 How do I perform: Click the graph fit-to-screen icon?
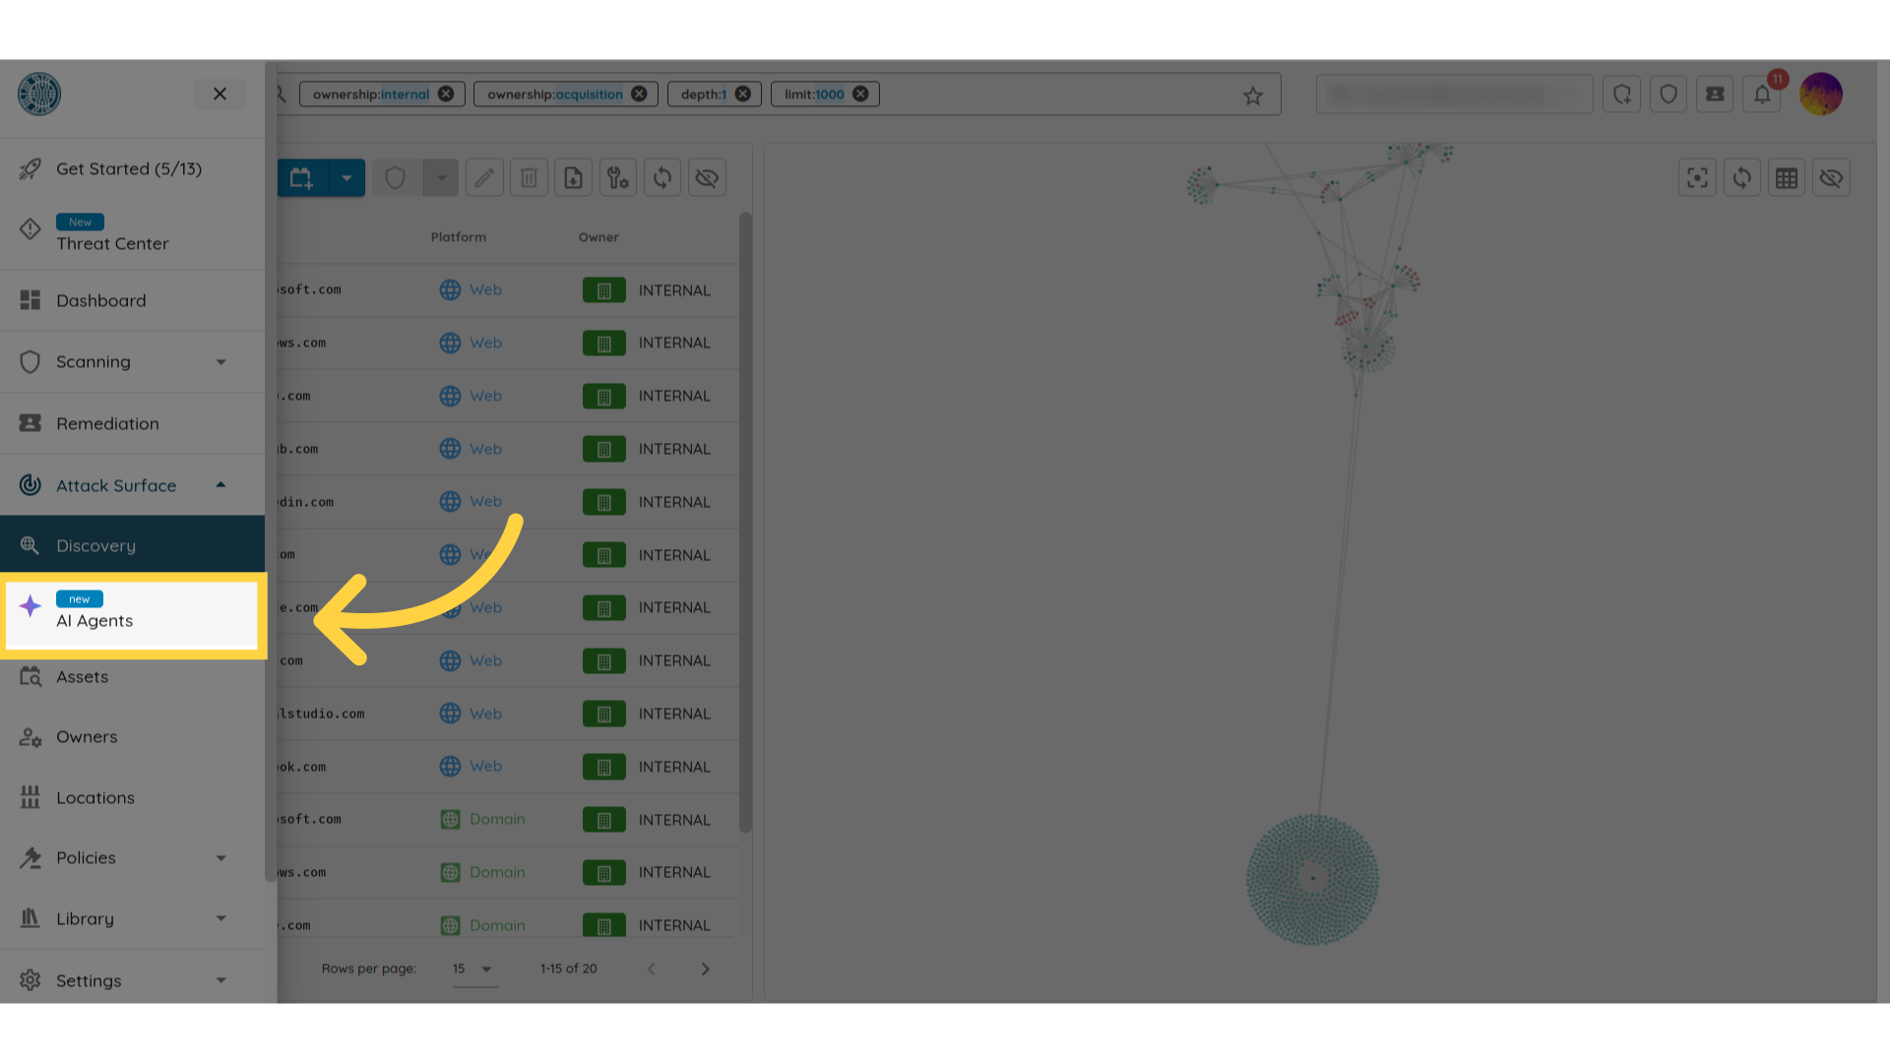[x=1697, y=178]
